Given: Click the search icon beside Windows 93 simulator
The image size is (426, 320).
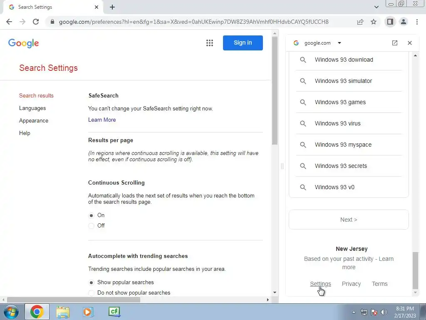Looking at the screenshot, I should [x=303, y=81].
